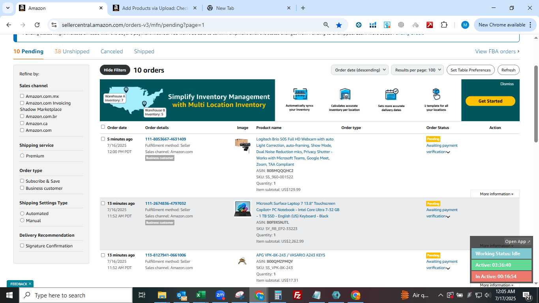Click the Surface Laptop product thumbnail

242,209
